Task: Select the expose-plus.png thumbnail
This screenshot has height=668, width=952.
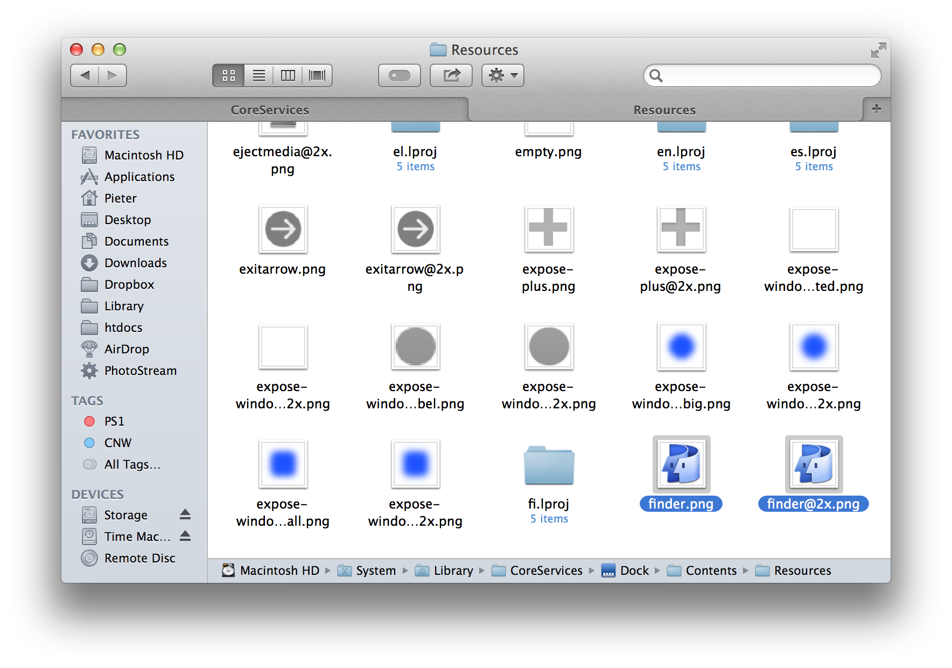Action: tap(548, 229)
